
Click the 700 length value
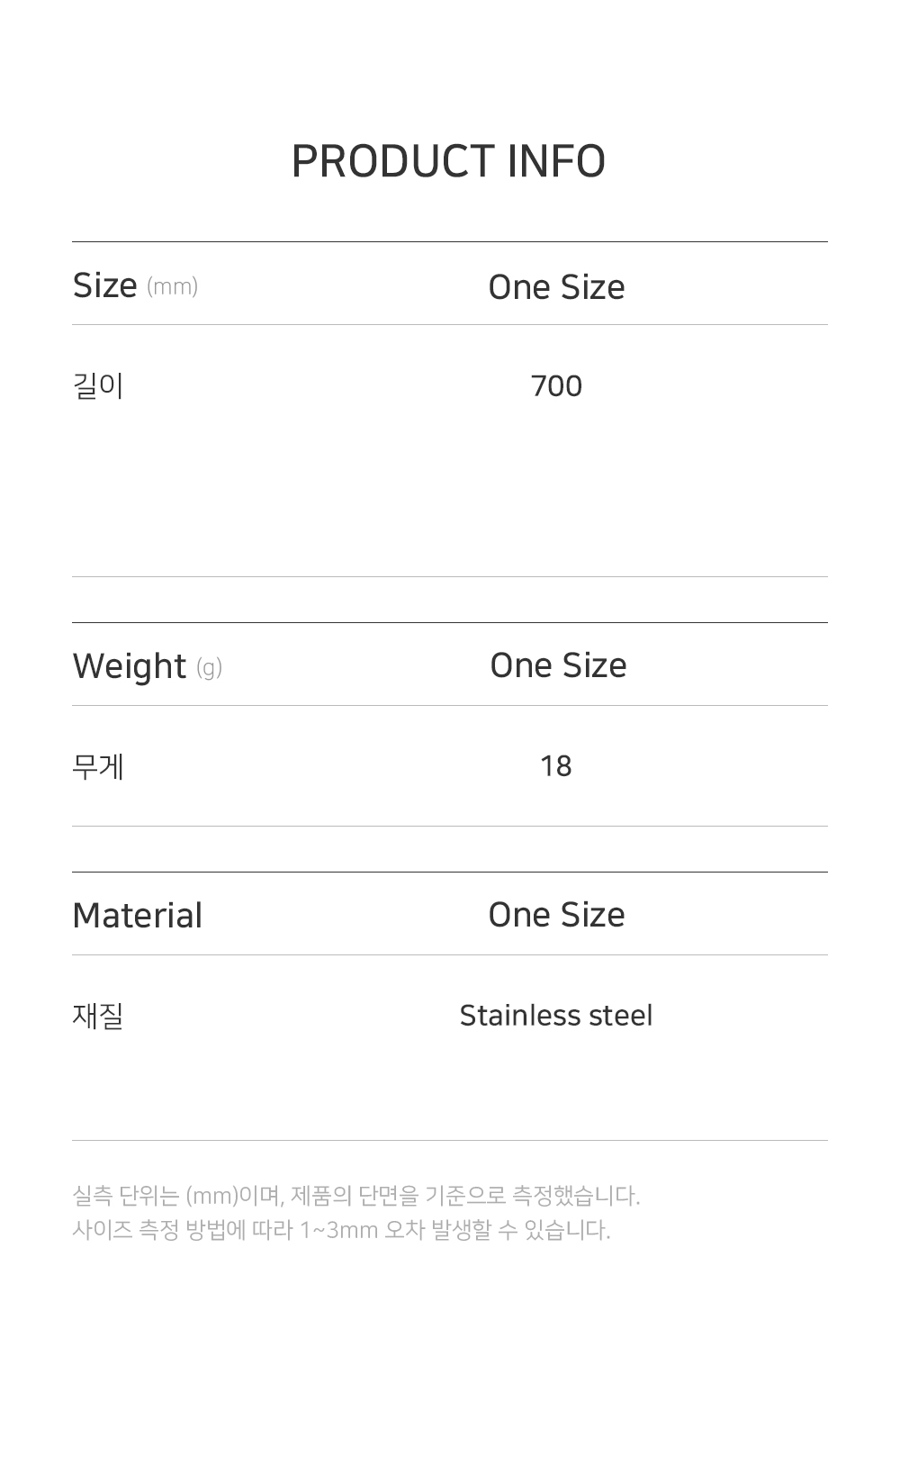(x=556, y=386)
